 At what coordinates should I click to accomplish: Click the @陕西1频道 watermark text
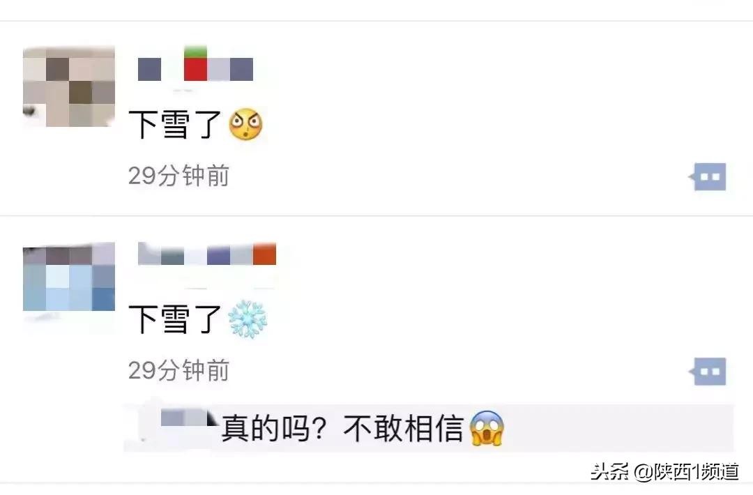coord(686,471)
